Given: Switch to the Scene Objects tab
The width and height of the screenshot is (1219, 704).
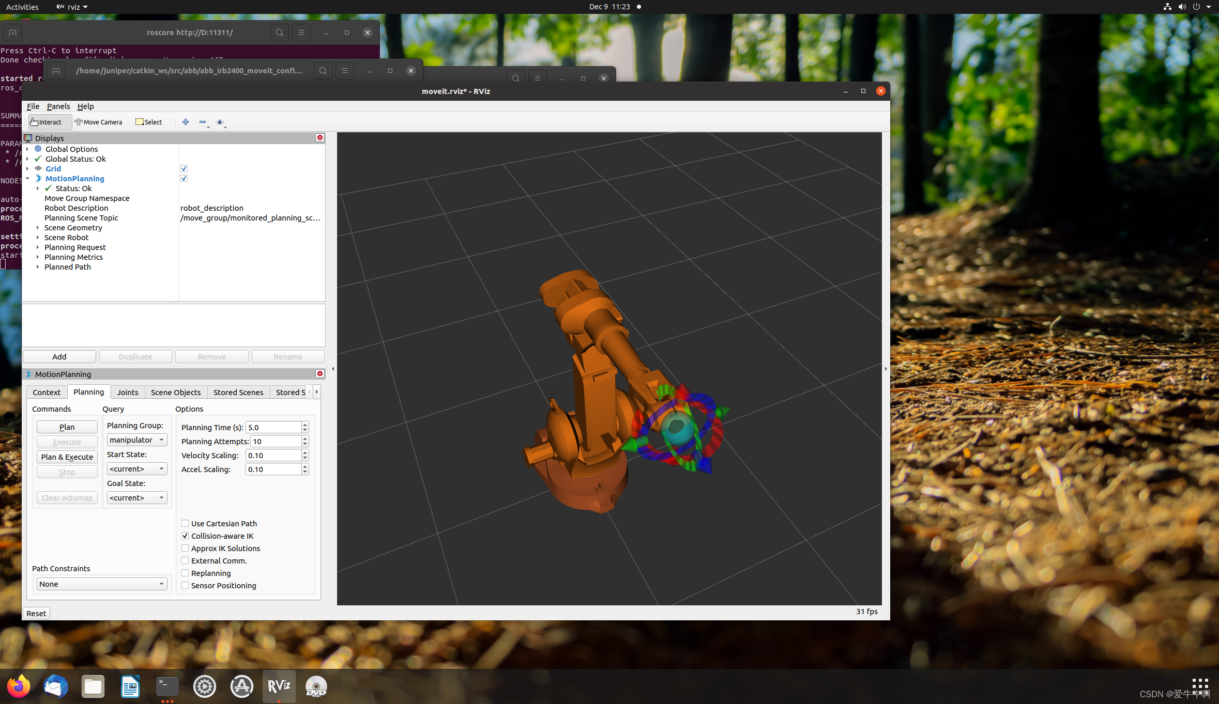Looking at the screenshot, I should (175, 392).
